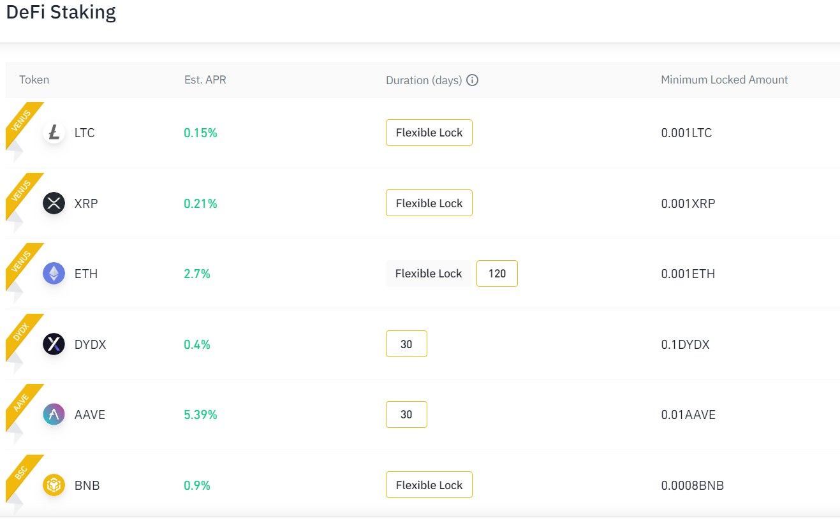The image size is (840, 521).
Task: Click Flexible Lock in the LTC row
Action: [x=429, y=133]
